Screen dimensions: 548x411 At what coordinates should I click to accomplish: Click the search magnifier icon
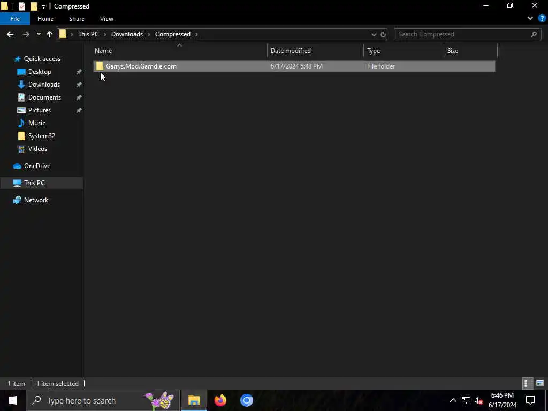pos(534,34)
